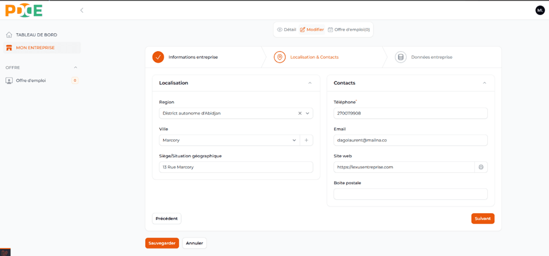
Task: Click the OFFRE section heading text
Action: [x=13, y=67]
